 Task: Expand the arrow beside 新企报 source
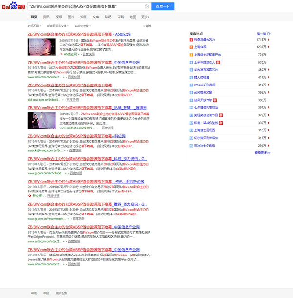[43, 196]
